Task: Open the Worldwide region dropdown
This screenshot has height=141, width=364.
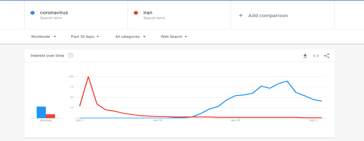Action: coord(44,37)
